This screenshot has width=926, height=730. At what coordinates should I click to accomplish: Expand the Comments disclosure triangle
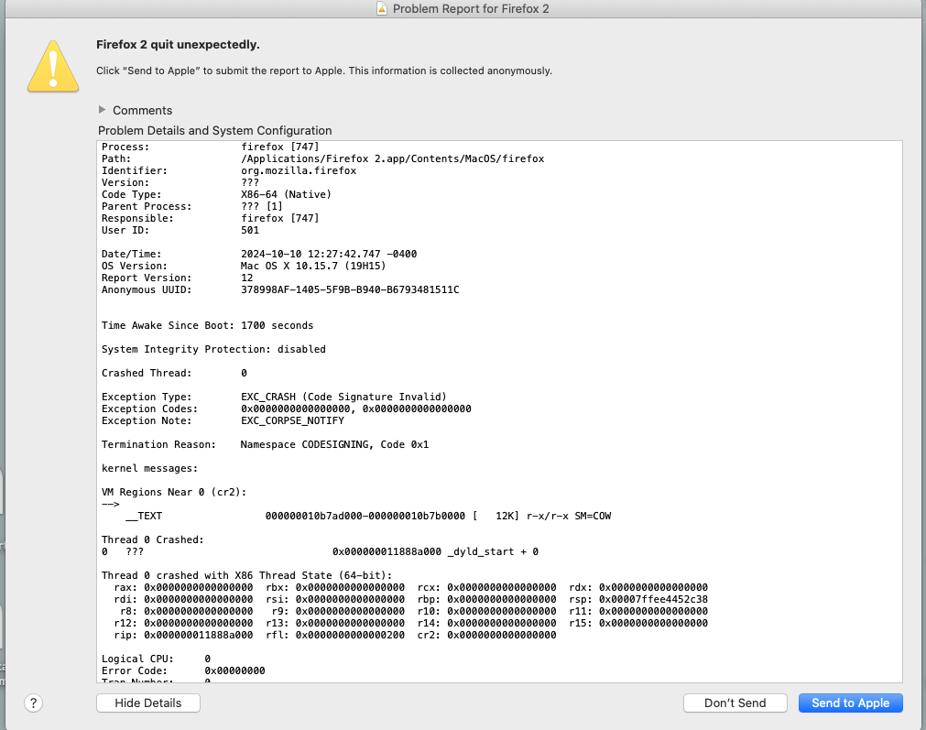tap(103, 110)
